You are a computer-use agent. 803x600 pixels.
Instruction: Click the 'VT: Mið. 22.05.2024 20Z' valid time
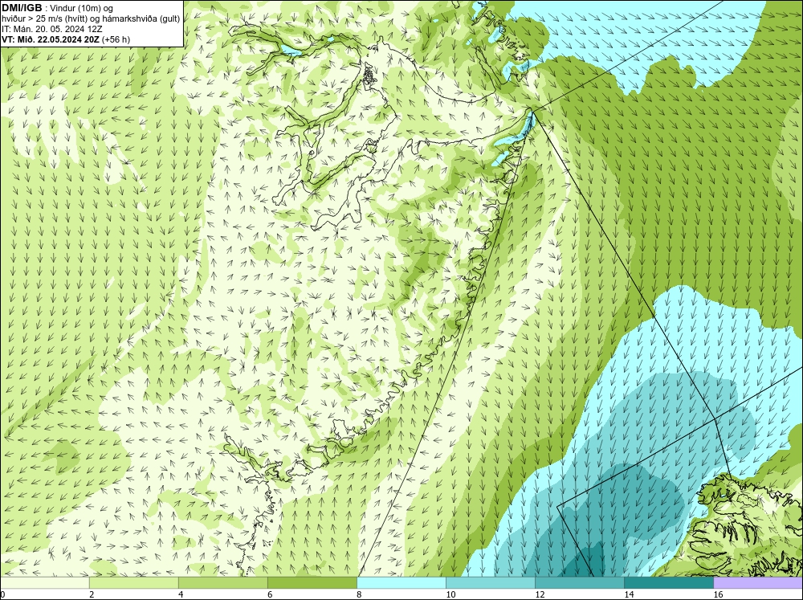click(x=51, y=39)
